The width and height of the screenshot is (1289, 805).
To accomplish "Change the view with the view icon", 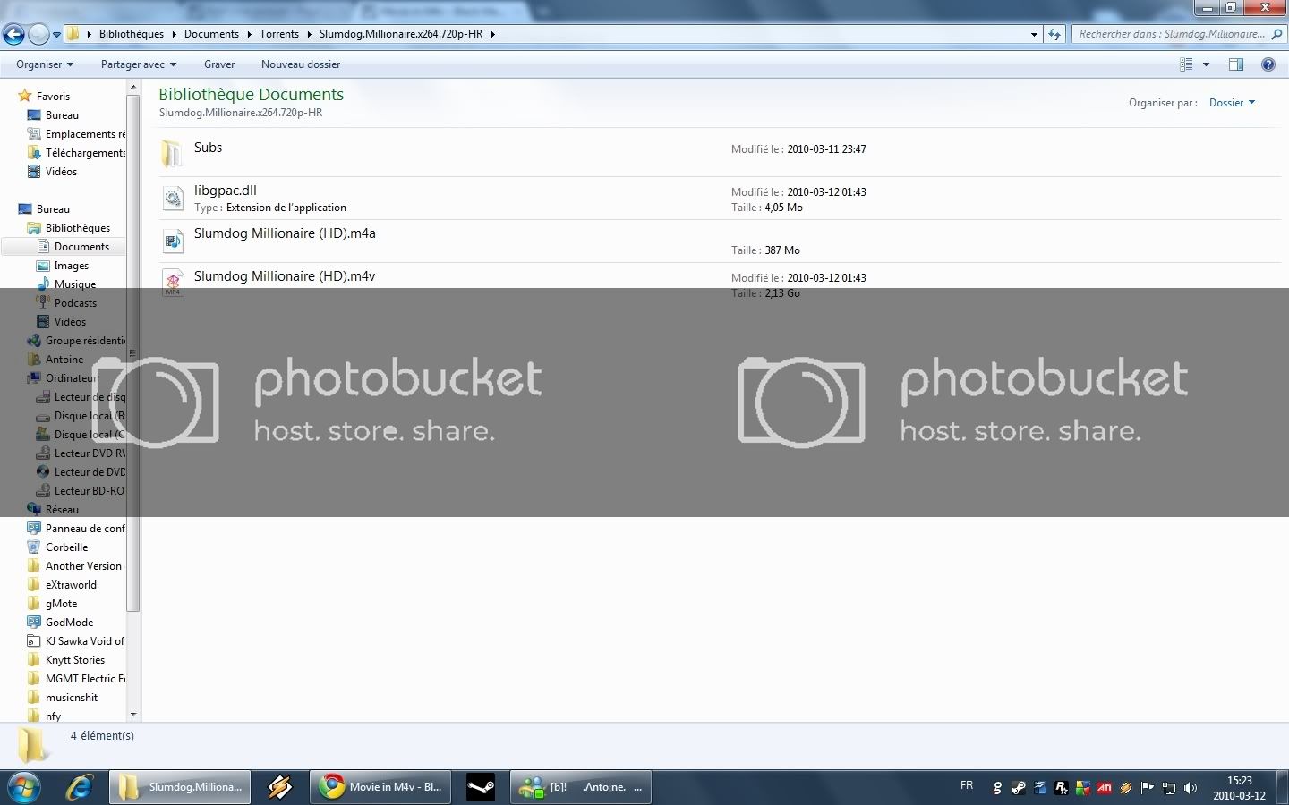I will click(1186, 64).
